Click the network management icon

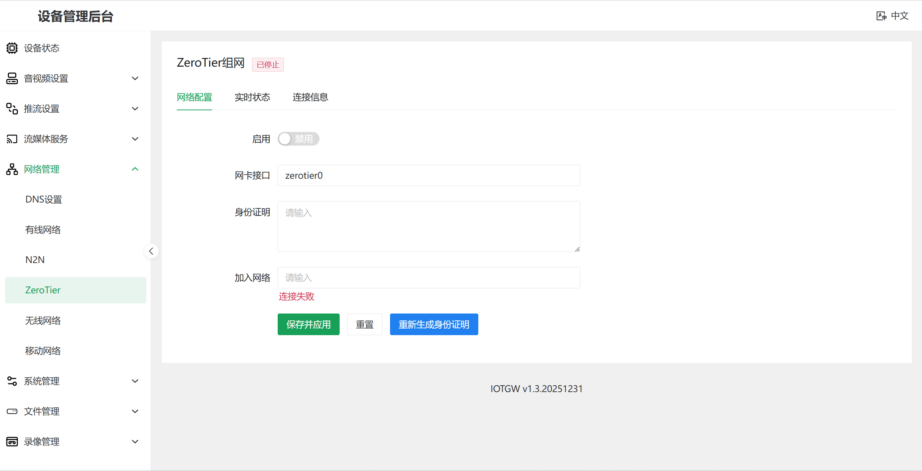point(12,169)
